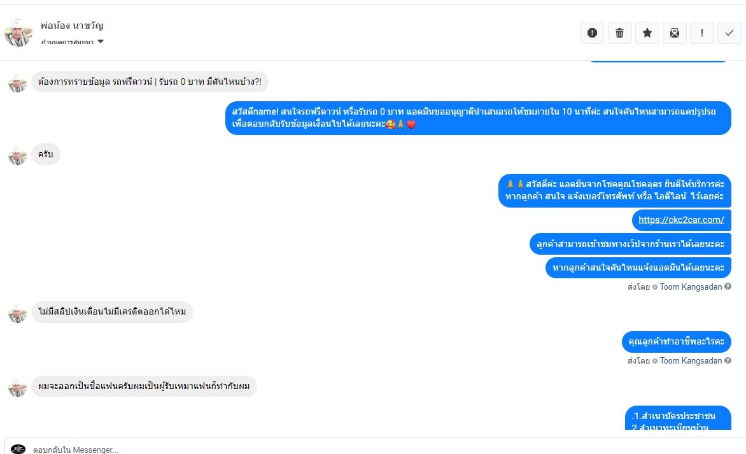Click the contact's profile picture in header
Screen dimensions: 746x454
coord(18,33)
